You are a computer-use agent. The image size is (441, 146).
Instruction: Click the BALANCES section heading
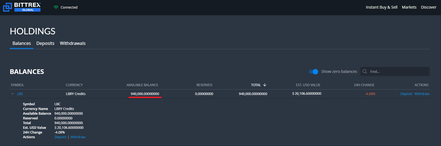click(x=27, y=71)
